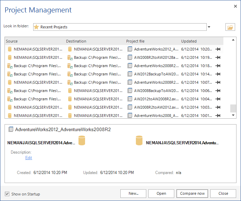Click the Recent Projects folder field
This screenshot has height=201, width=241.
click(120, 27)
